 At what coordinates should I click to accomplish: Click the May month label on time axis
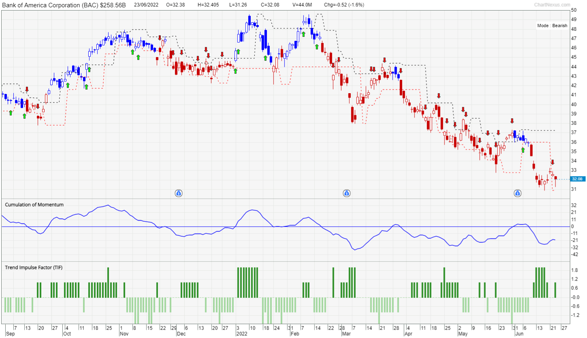(463, 334)
